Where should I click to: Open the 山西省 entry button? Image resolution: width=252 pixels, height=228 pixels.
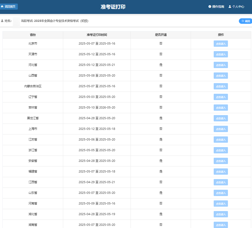click(221, 76)
